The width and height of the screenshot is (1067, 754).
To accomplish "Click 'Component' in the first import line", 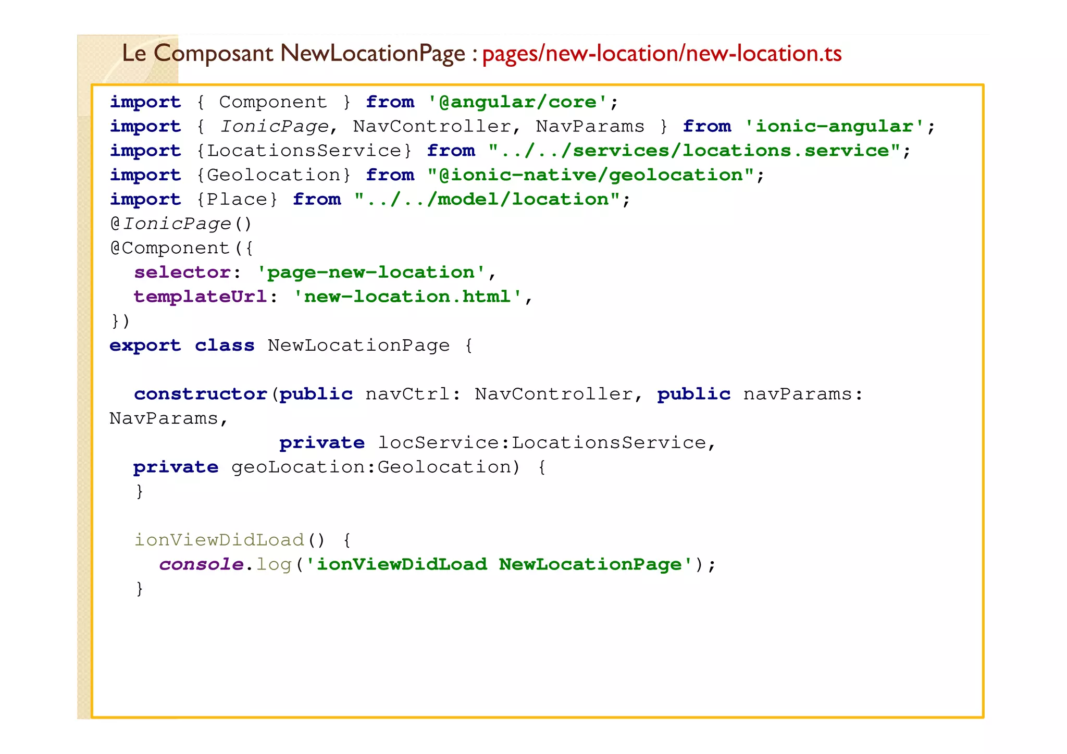I will [x=273, y=102].
